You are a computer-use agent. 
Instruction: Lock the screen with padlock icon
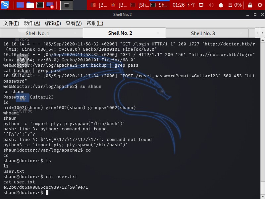[x=250, y=5]
